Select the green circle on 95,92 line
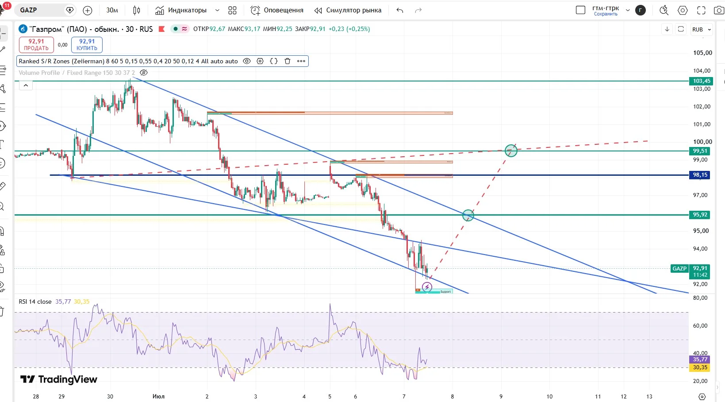The height and width of the screenshot is (402, 725). [468, 216]
